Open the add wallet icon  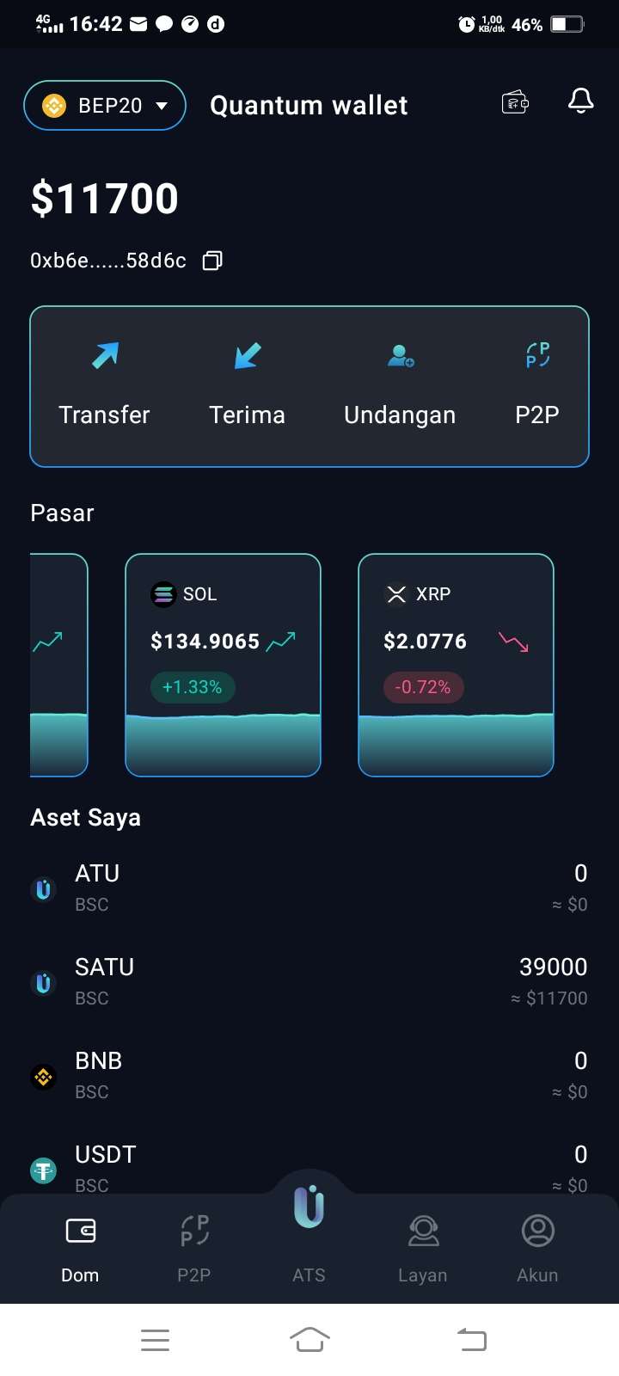pos(515,103)
